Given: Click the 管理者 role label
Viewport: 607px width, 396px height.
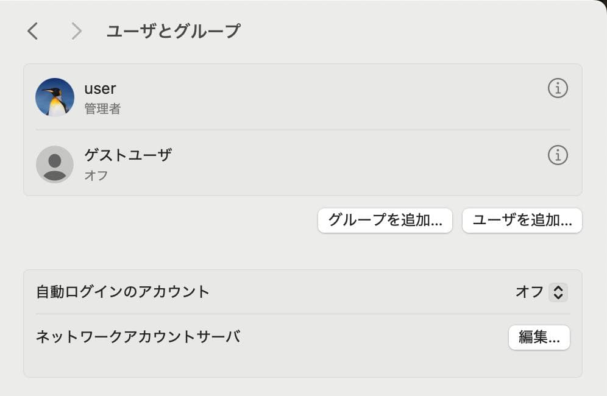Looking at the screenshot, I should 102,109.
